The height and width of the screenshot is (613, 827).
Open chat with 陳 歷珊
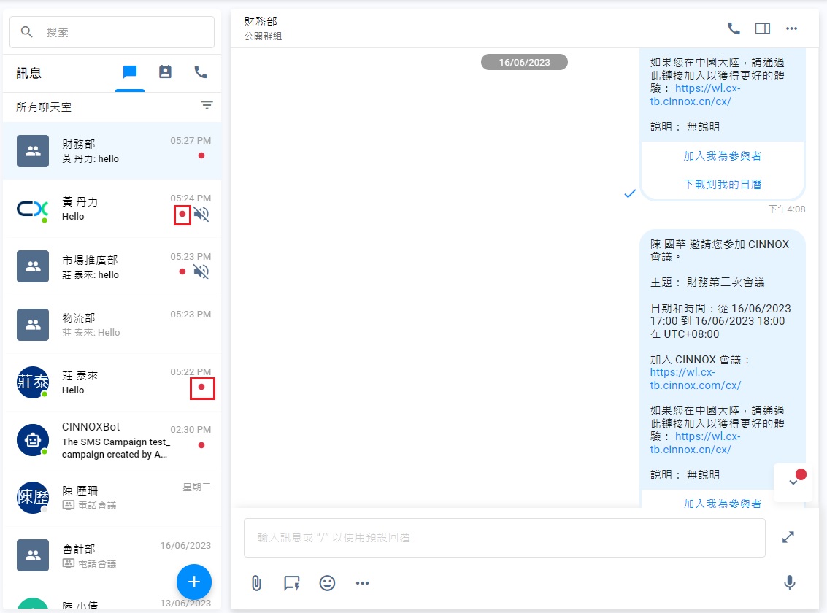112,498
